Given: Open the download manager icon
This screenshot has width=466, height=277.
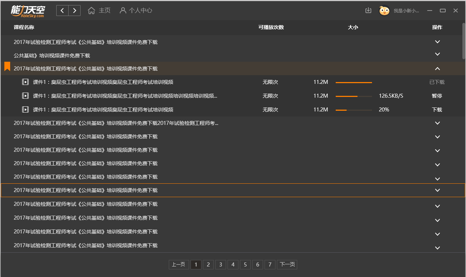Looking at the screenshot, I should click(368, 11).
